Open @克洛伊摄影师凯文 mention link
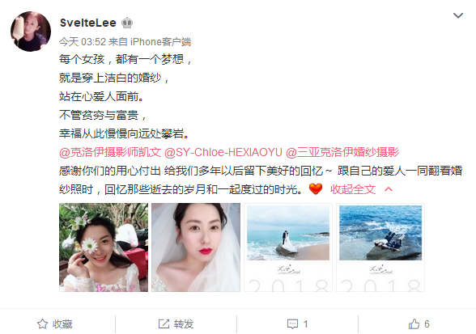 [110, 152]
